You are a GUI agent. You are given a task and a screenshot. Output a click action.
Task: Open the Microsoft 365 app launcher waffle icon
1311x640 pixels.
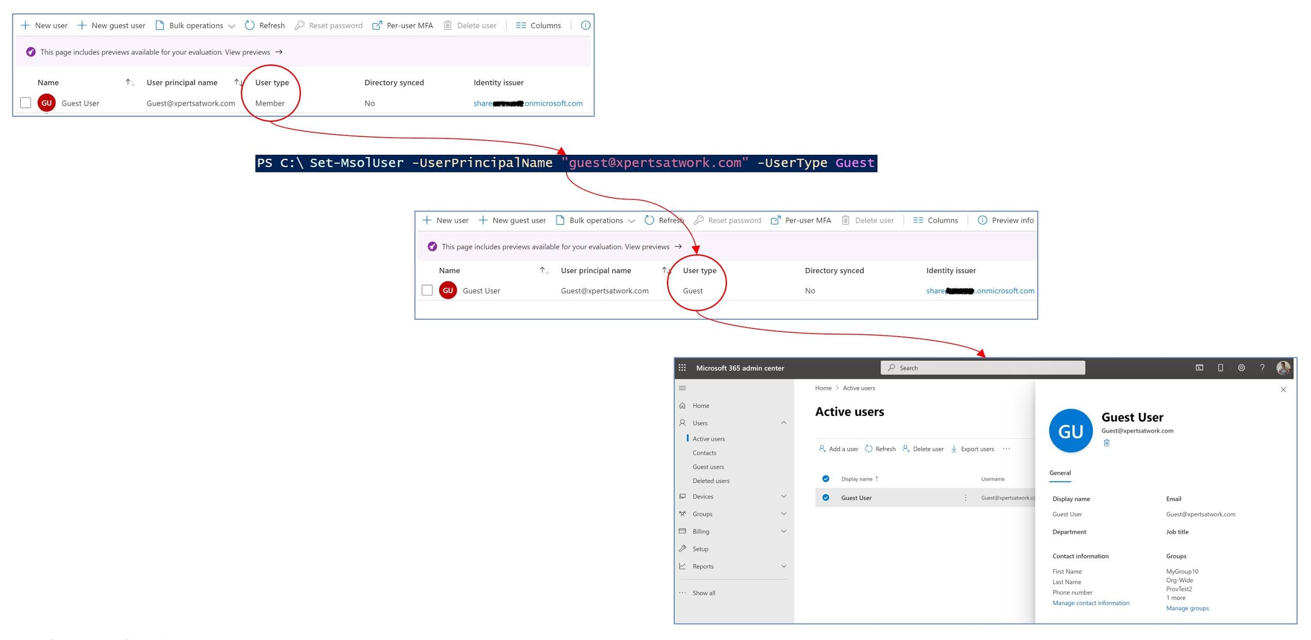(x=682, y=367)
